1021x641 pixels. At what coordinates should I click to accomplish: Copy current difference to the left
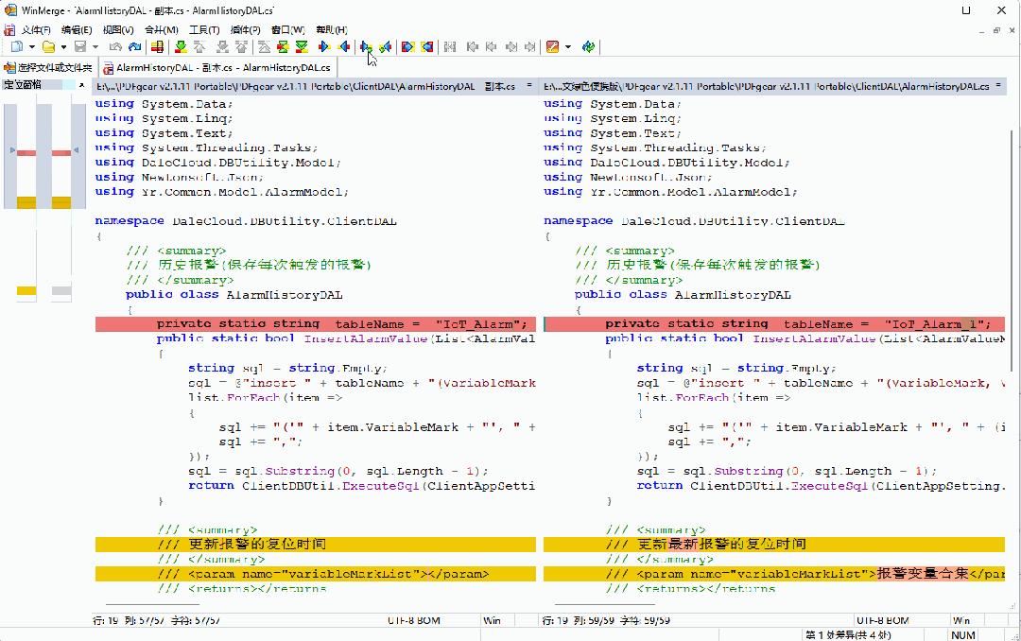click(x=345, y=46)
